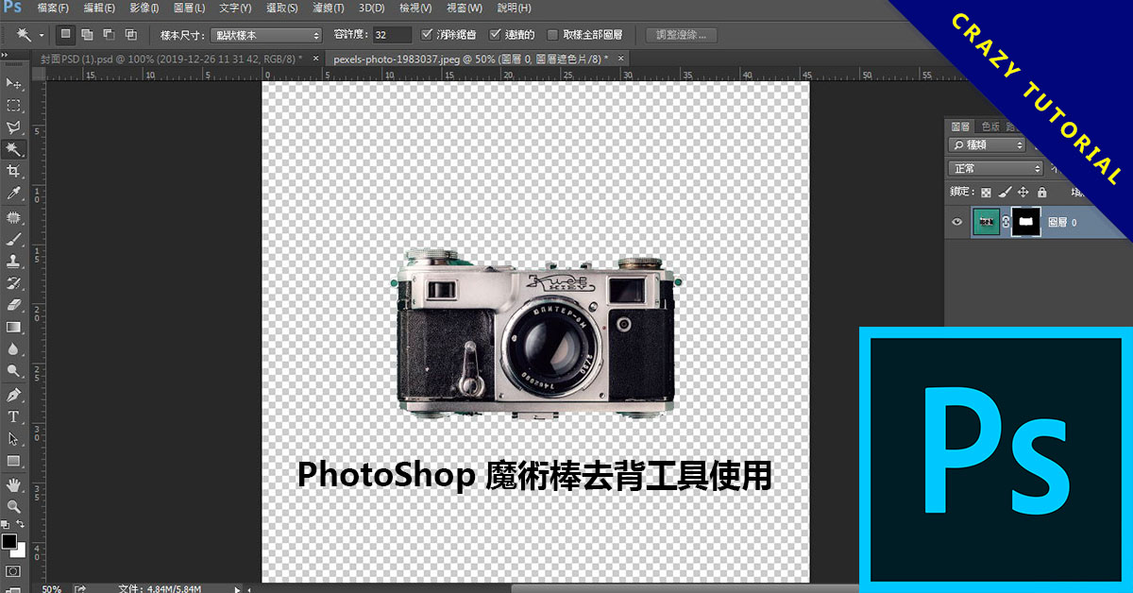Choose Add to Selection mode
1133x593 pixels.
tap(87, 35)
